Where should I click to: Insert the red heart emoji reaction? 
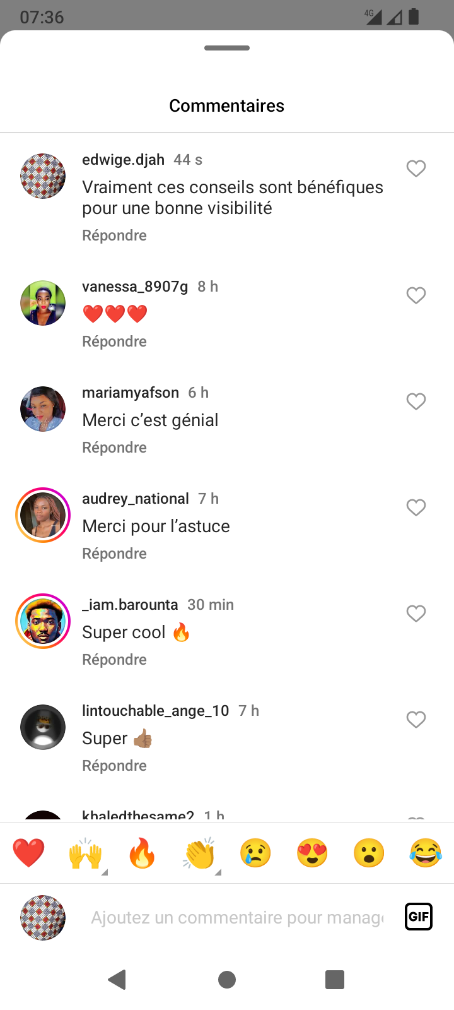pyautogui.click(x=29, y=853)
